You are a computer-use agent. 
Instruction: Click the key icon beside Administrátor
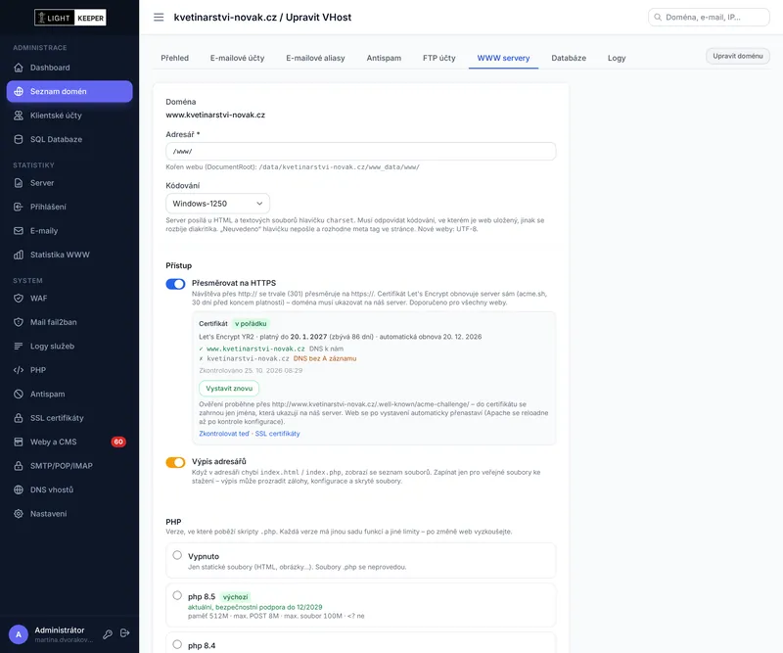pyautogui.click(x=108, y=634)
